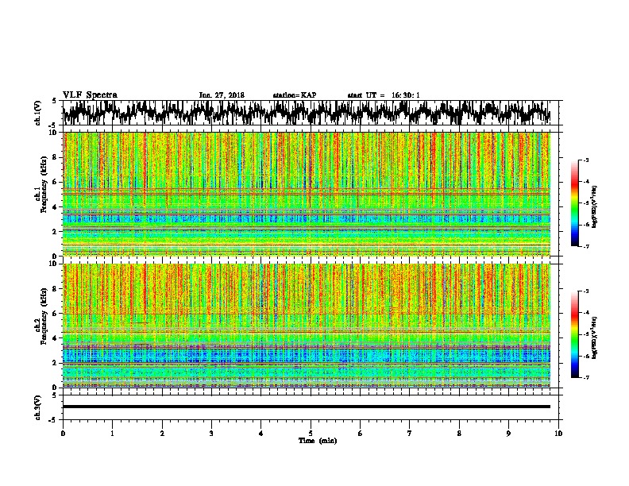Click the "-7" label on lower color bar

tap(585, 377)
